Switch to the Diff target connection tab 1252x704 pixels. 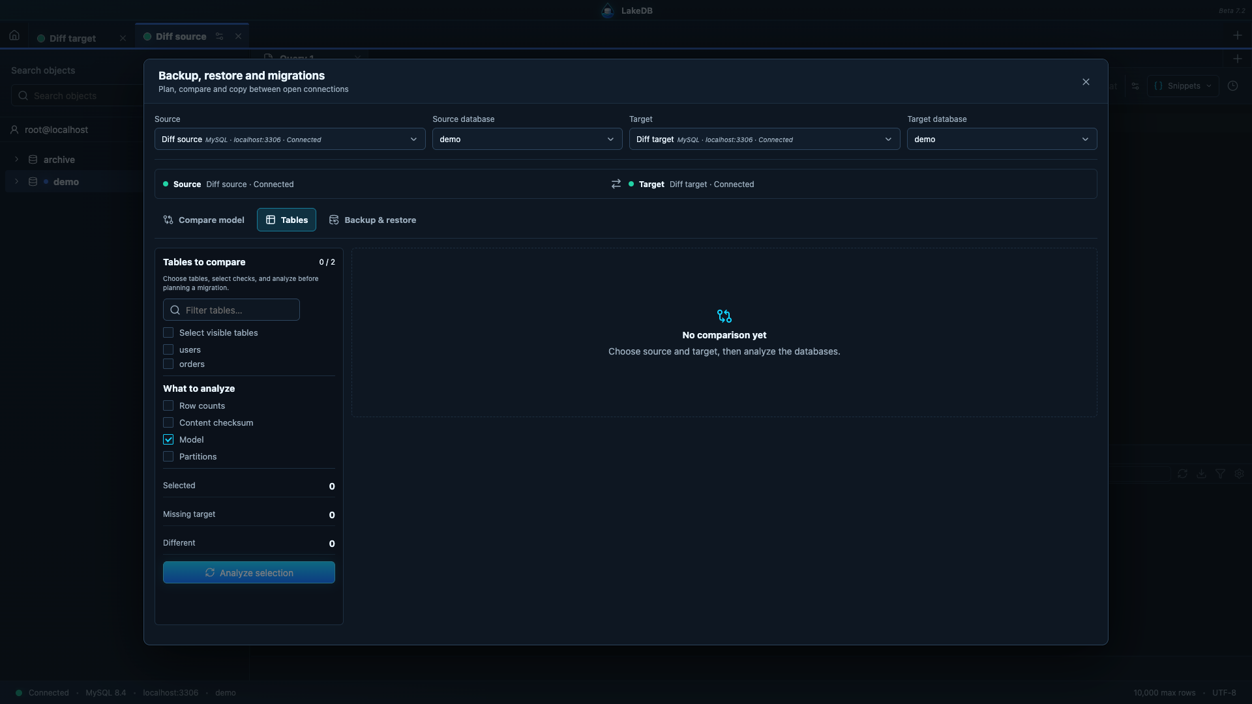[x=72, y=38]
